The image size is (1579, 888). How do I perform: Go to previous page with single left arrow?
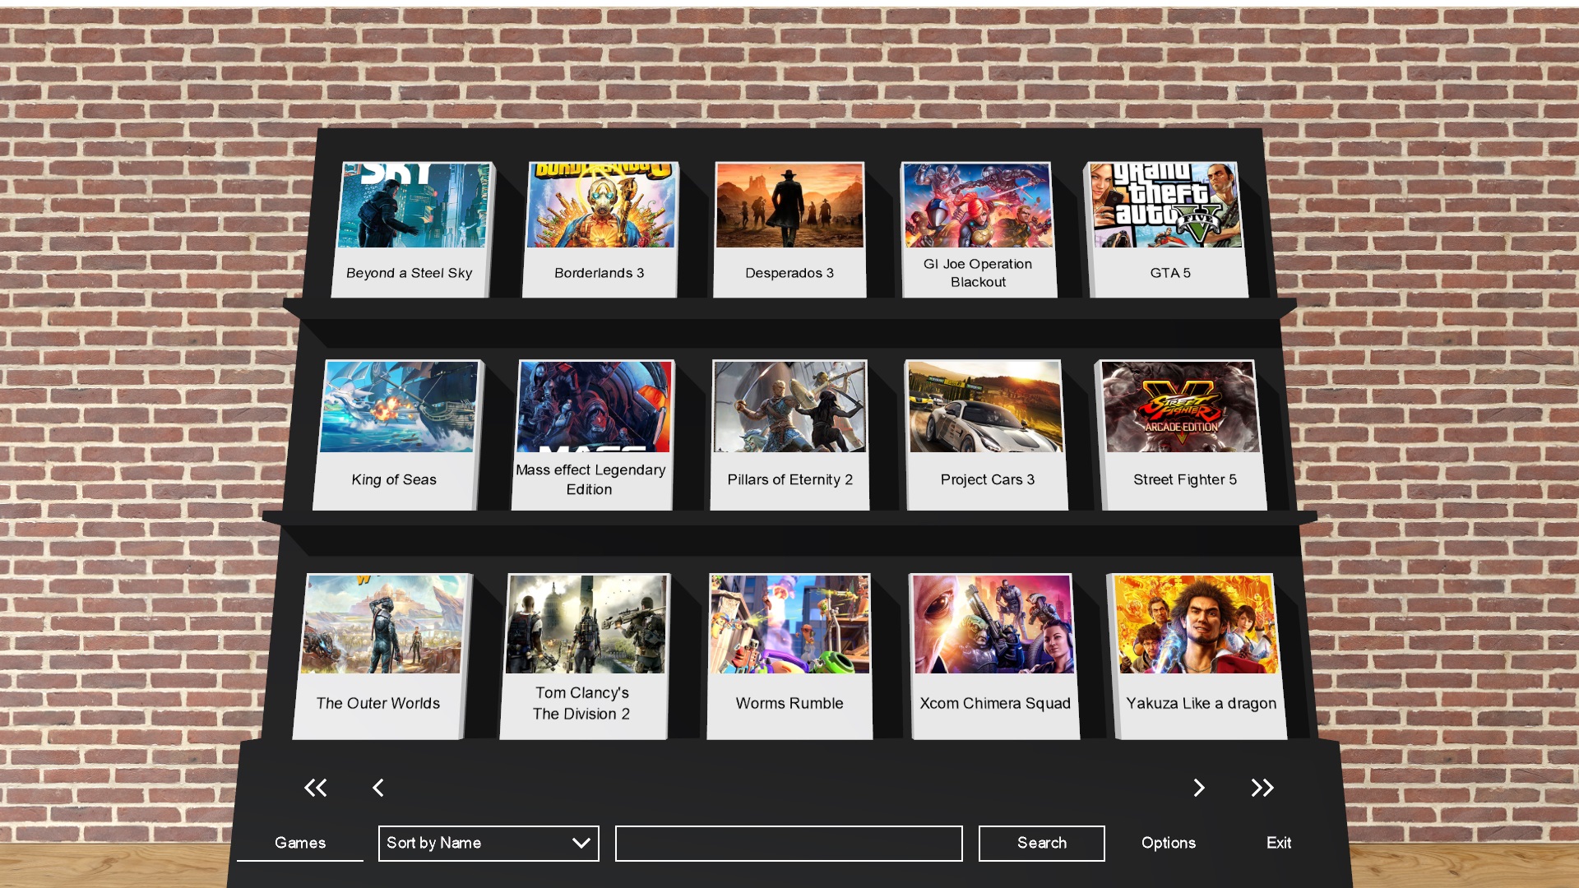378,788
